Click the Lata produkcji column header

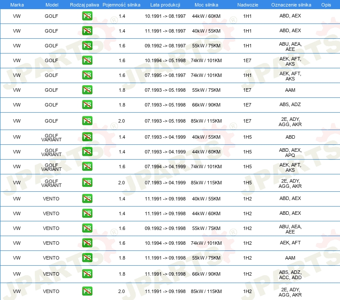click(165, 5)
